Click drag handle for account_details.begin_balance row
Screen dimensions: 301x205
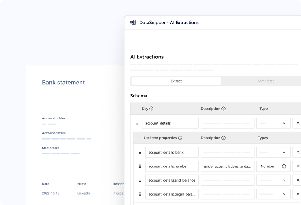click(x=140, y=194)
